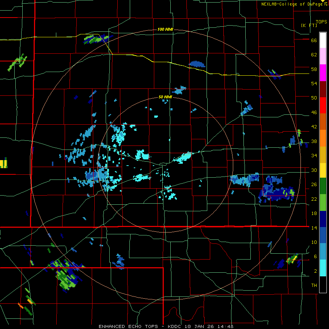
Task: Click the light pink legend swatch
Action: pyautogui.click(x=323, y=56)
